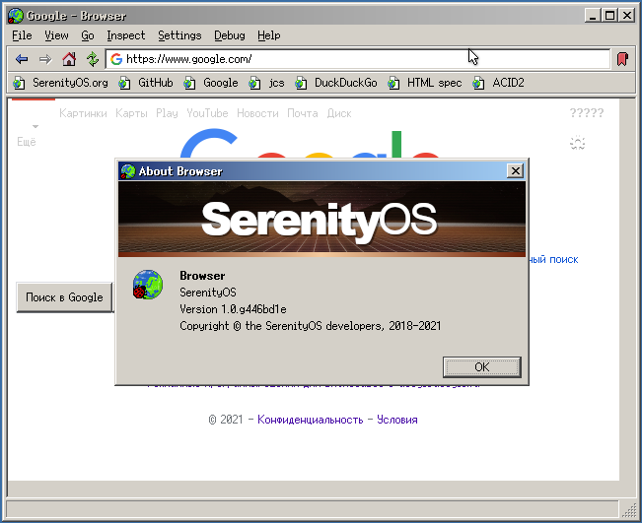Expand the Ещё more-apps dropdown
This screenshot has width=642, height=523.
click(27, 142)
